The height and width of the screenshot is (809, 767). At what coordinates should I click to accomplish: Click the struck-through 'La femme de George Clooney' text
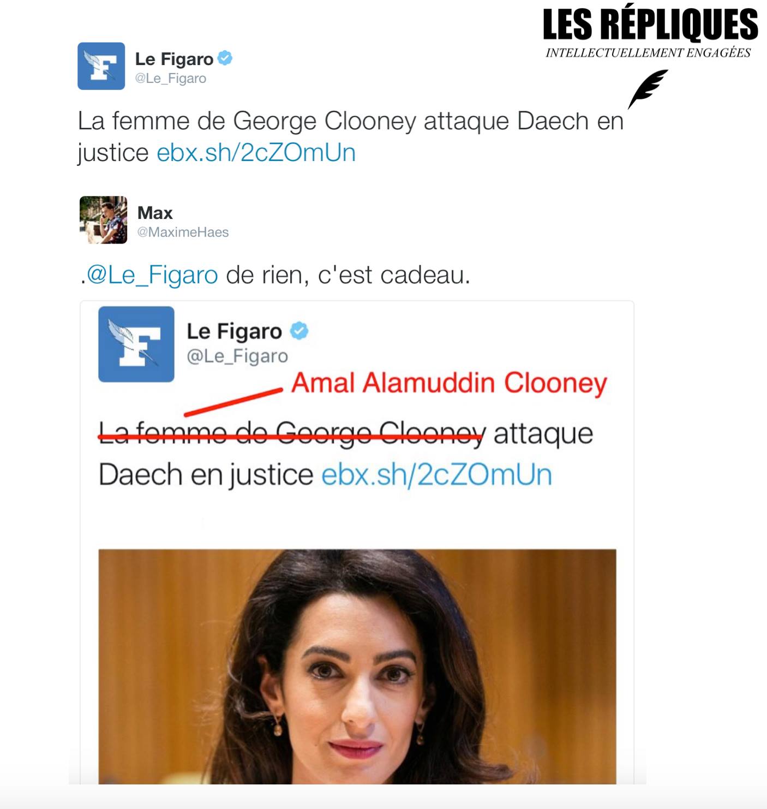point(292,434)
